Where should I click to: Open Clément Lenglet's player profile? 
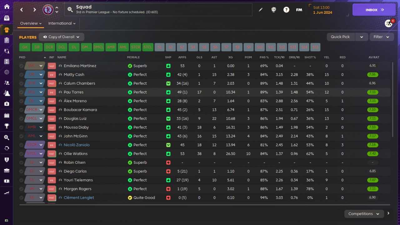coord(79,198)
